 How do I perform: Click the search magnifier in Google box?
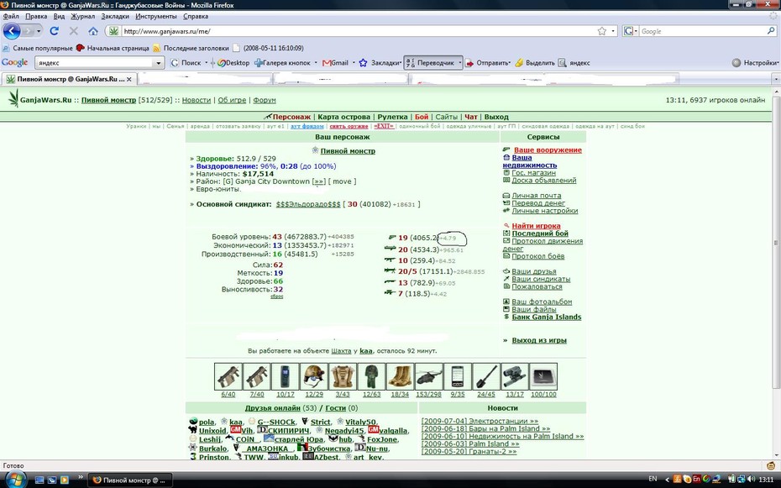click(x=771, y=31)
